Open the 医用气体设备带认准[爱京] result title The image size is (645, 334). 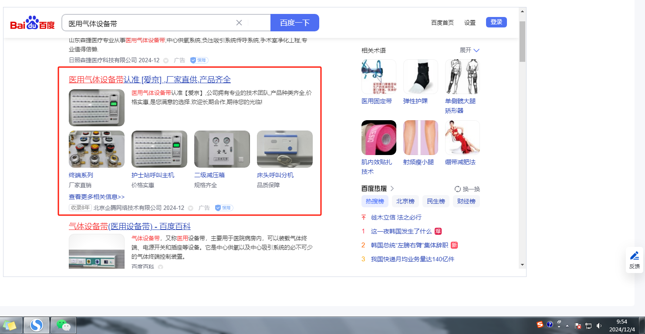(150, 80)
